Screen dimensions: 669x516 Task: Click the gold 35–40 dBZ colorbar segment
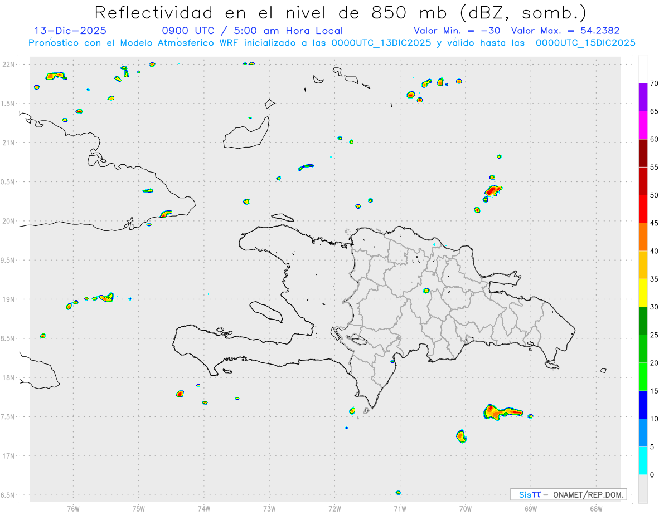click(643, 265)
